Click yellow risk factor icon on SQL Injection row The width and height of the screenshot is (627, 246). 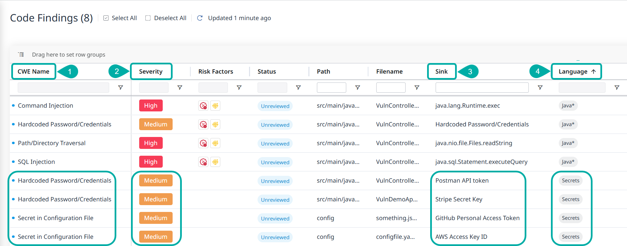point(215,162)
